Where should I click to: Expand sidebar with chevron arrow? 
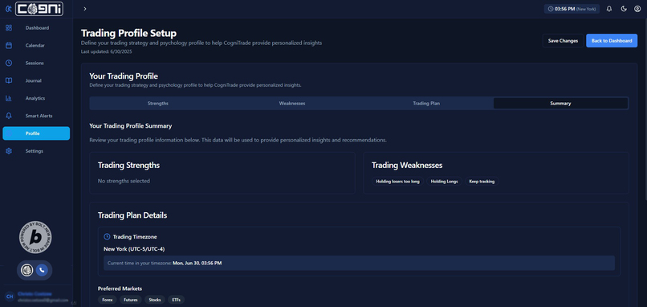point(85,9)
